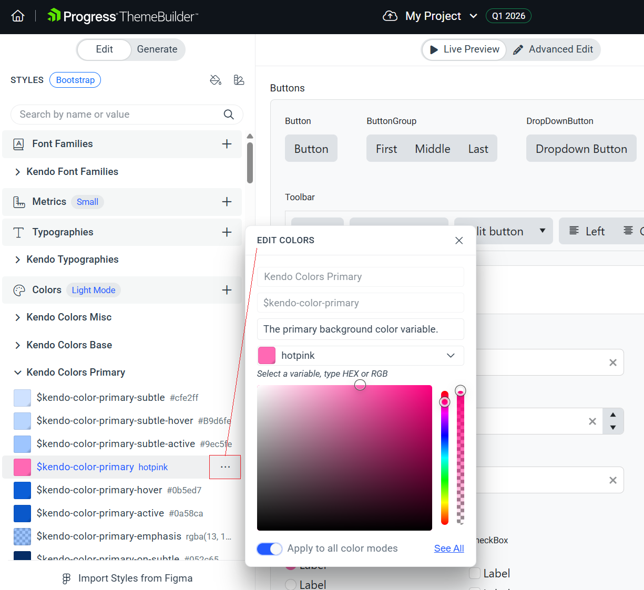Check the unchecked Label checkbox

[x=474, y=573]
